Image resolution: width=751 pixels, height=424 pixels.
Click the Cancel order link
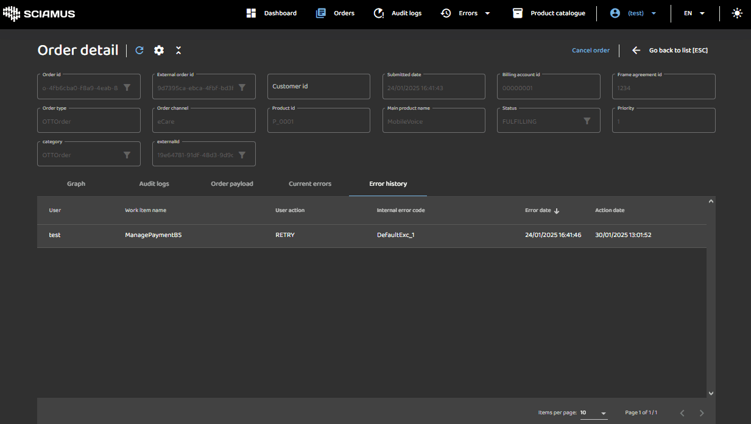(590, 51)
